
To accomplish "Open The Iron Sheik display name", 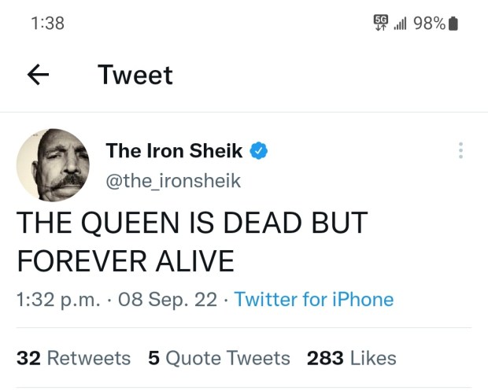I will pos(174,150).
